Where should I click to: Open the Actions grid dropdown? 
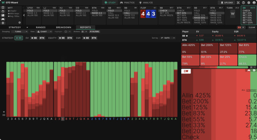coord(84,32)
